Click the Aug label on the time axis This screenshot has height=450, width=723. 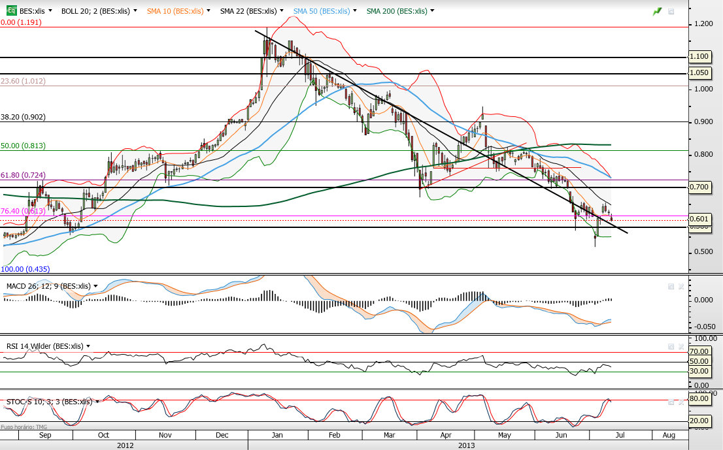[669, 435]
